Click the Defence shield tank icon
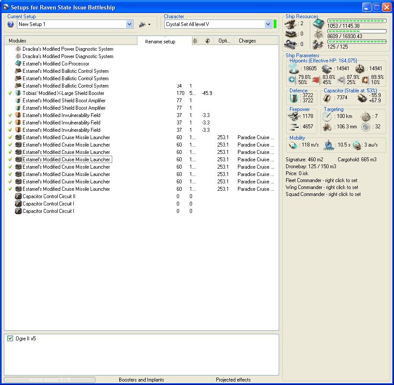 (x=293, y=98)
